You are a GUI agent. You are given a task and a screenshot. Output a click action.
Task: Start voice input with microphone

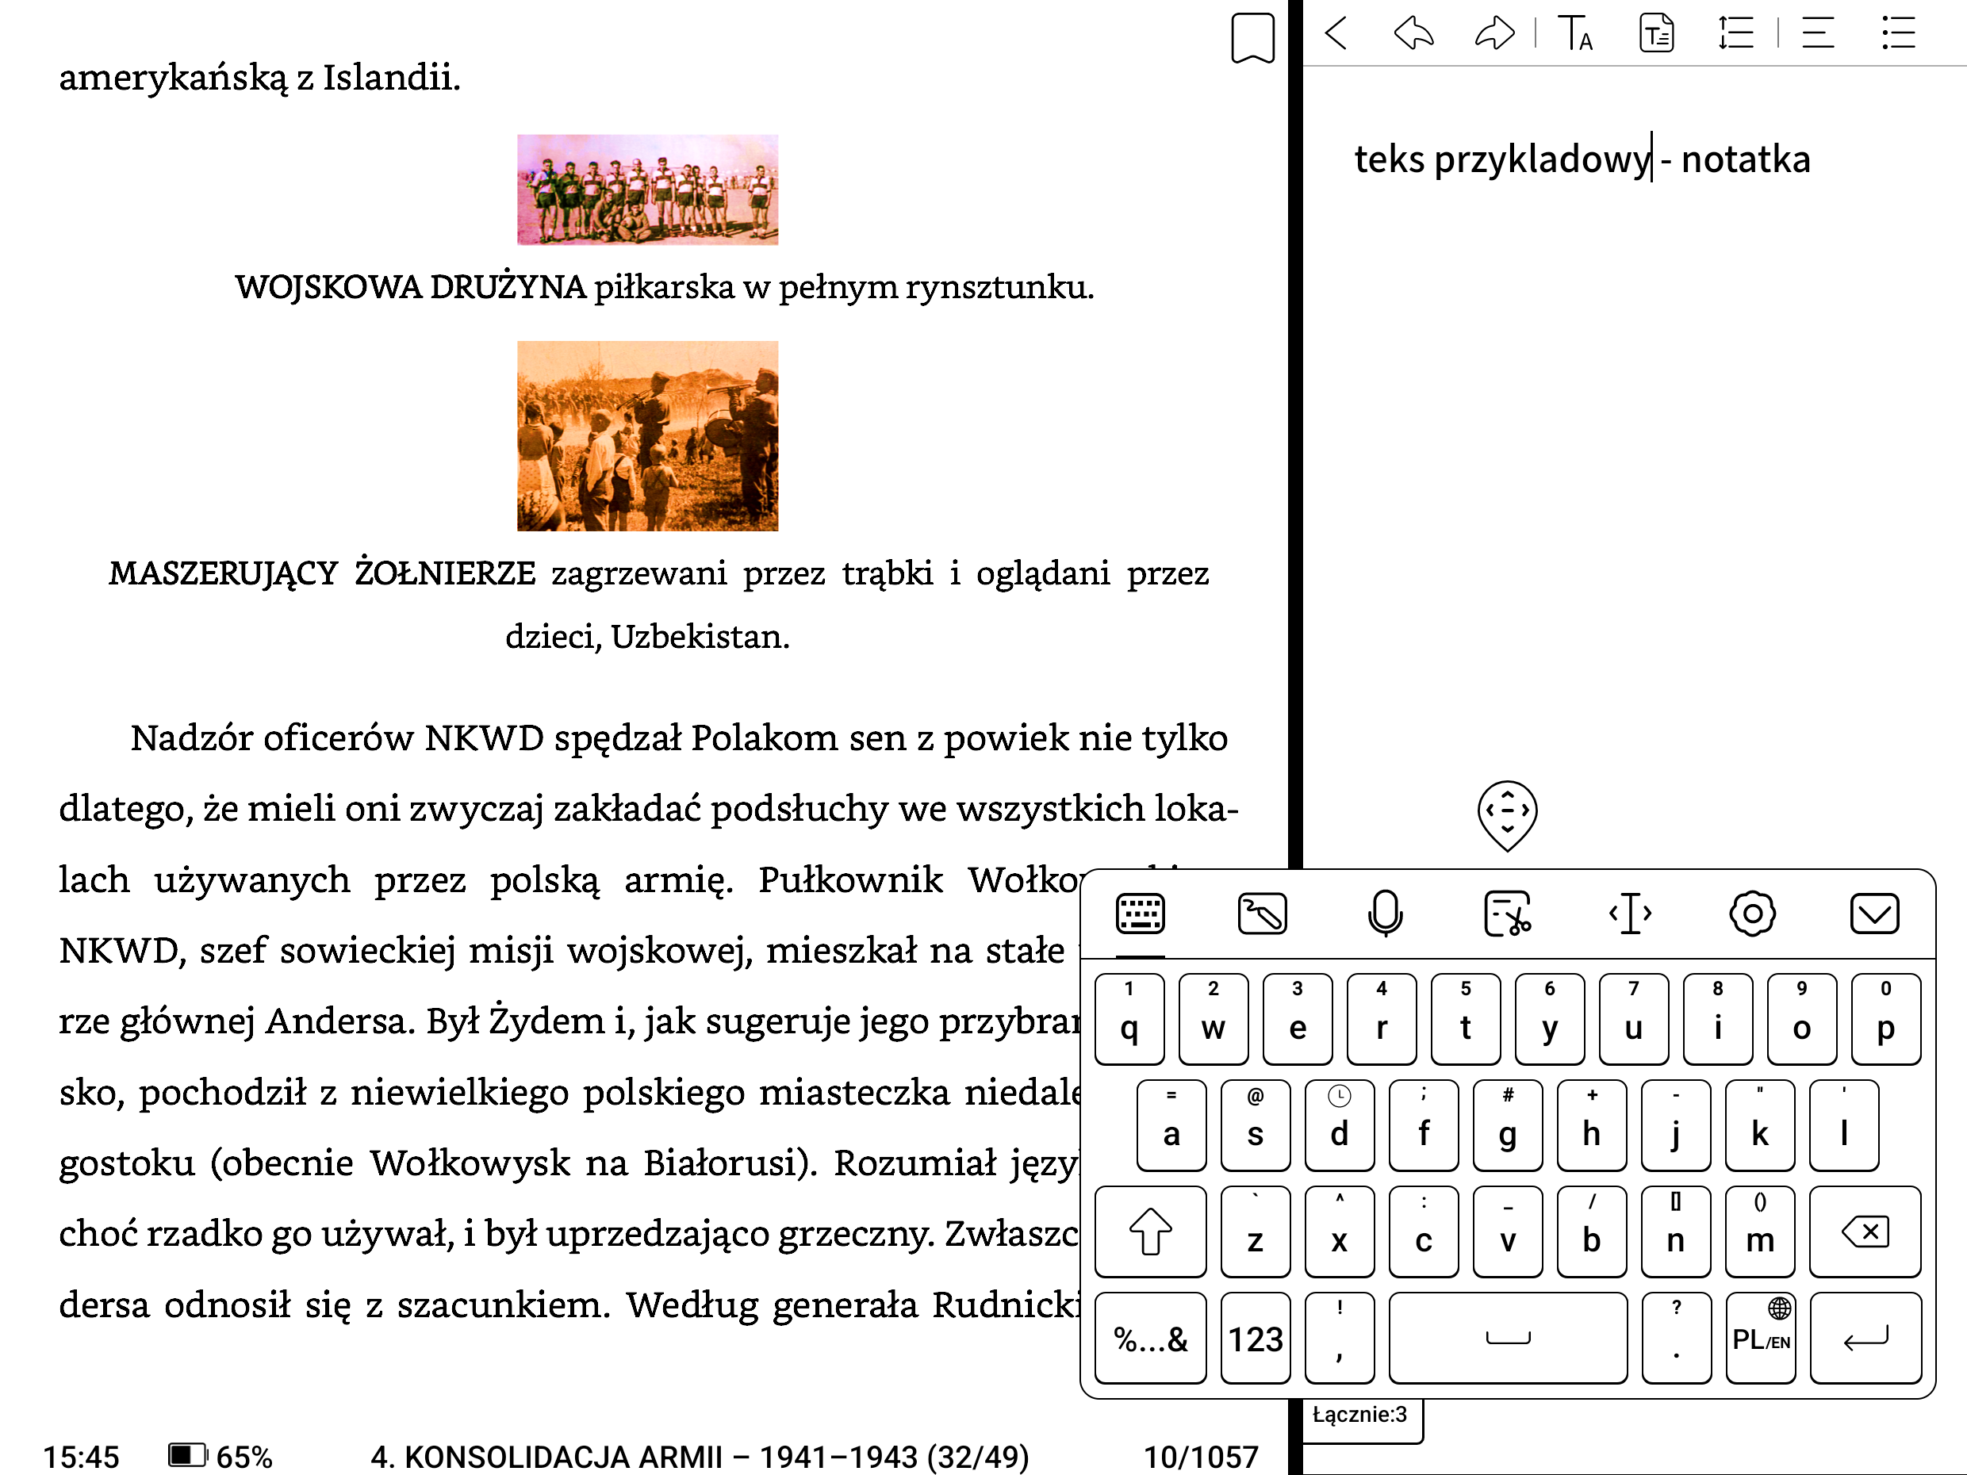click(x=1385, y=914)
